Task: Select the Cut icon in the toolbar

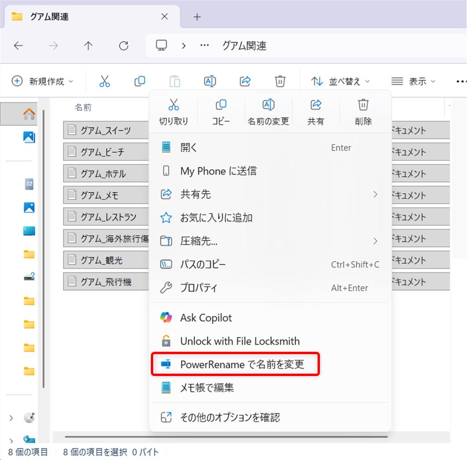Action: [105, 81]
